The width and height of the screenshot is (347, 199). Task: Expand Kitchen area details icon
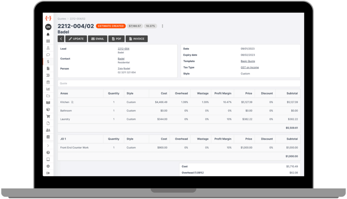tap(73, 102)
